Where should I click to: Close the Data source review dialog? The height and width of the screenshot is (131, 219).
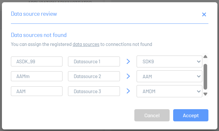point(204,14)
